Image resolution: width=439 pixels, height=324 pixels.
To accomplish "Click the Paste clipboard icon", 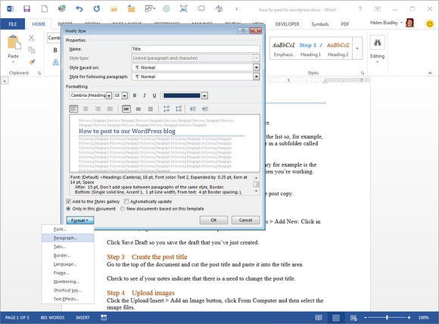I will 14,42.
